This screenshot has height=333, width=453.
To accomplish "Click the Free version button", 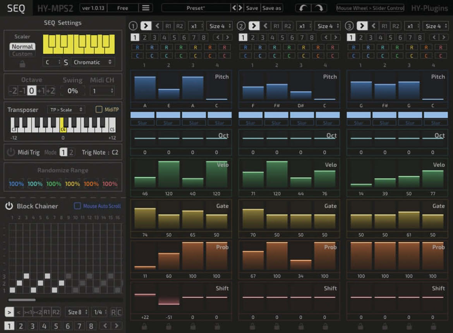I will (122, 8).
